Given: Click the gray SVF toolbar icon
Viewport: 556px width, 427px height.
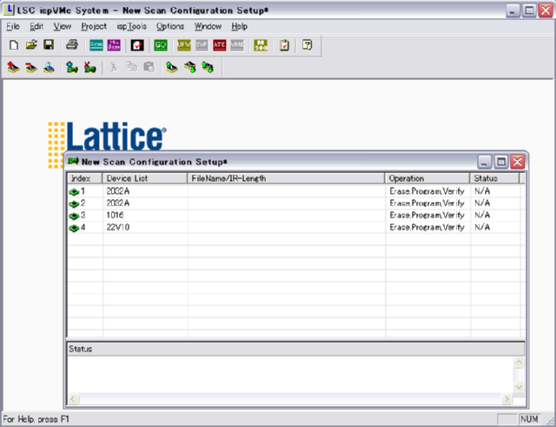Looking at the screenshot, I should pyautogui.click(x=202, y=45).
